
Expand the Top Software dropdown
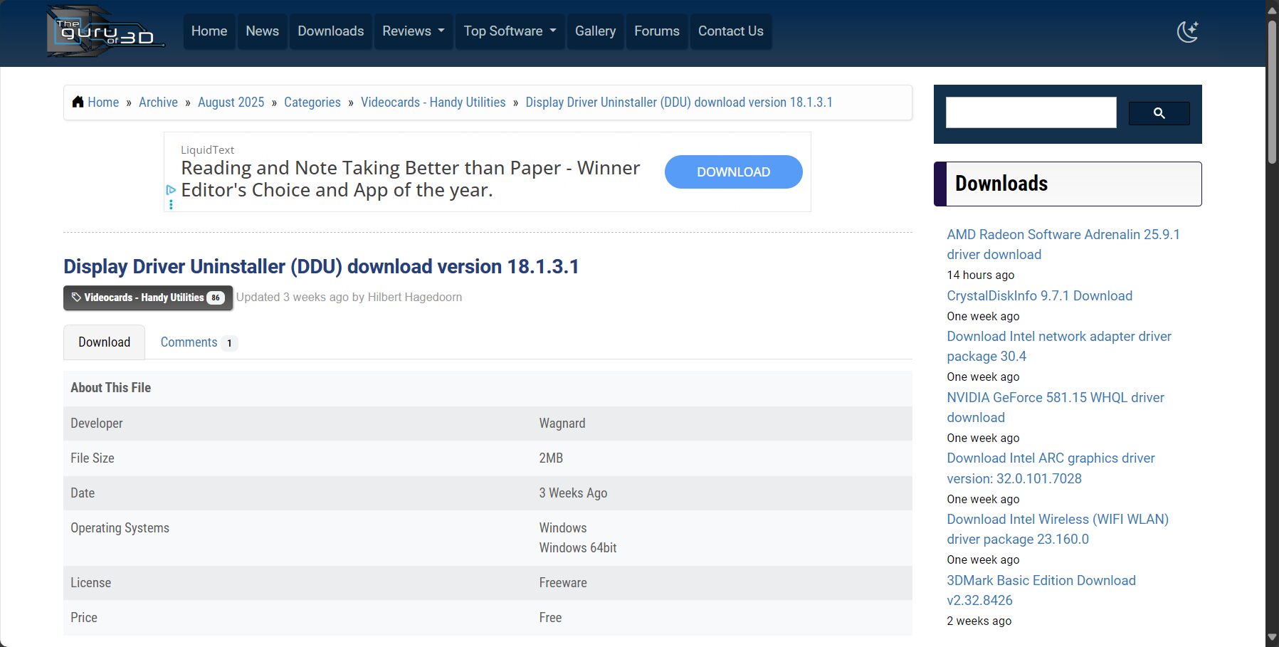(x=509, y=31)
